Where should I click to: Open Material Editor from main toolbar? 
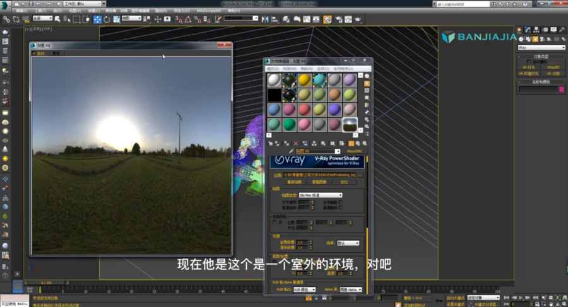click(x=328, y=19)
